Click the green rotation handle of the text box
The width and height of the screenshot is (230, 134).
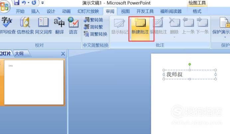click(x=190, y=64)
